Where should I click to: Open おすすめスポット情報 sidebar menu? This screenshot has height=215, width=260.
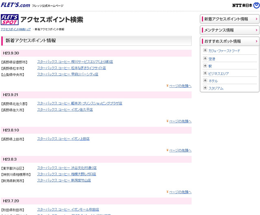click(x=230, y=41)
